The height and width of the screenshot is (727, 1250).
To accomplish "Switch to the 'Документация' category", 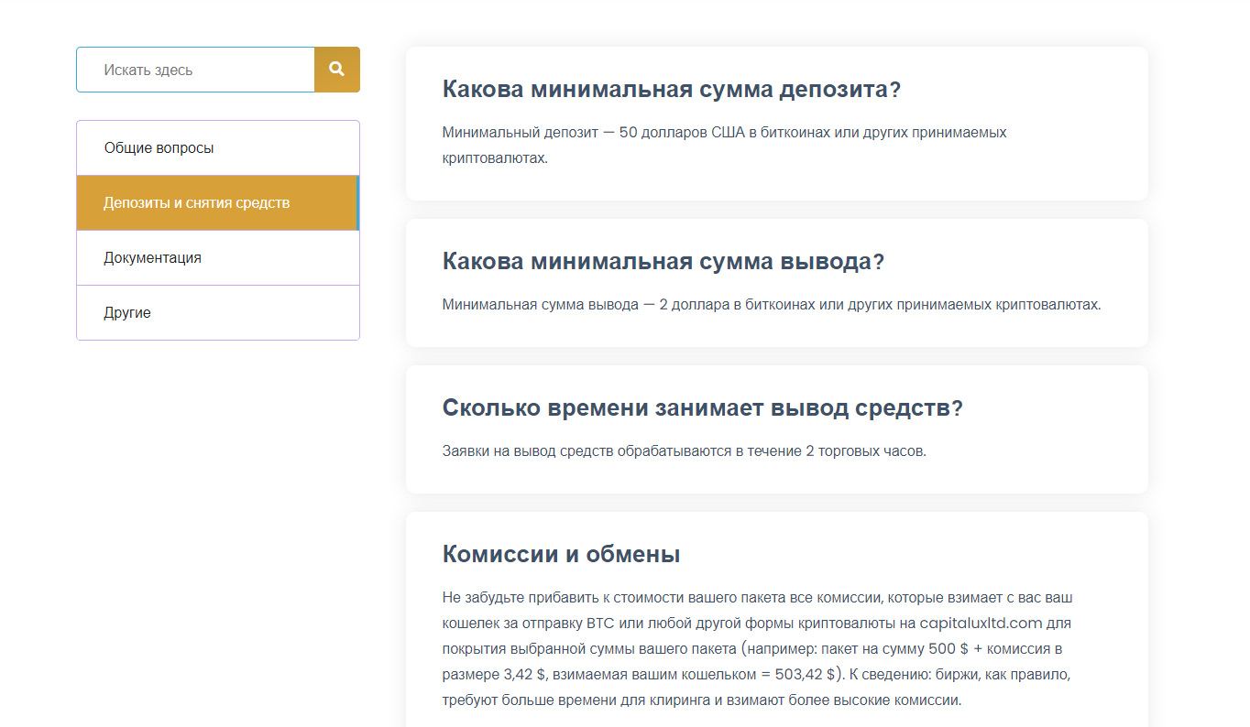I will [x=218, y=257].
